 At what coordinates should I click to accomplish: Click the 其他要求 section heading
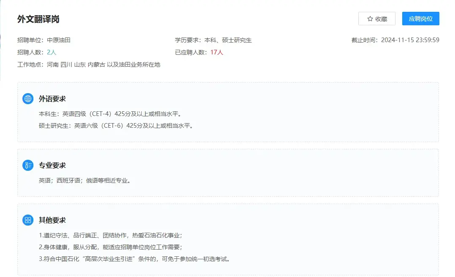click(x=52, y=220)
